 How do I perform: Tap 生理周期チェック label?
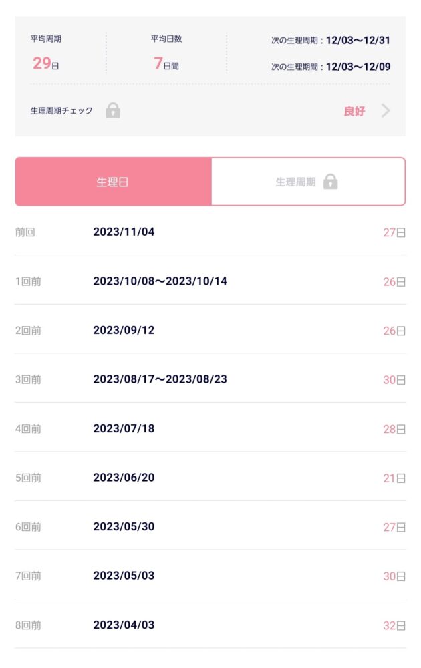coord(61,111)
